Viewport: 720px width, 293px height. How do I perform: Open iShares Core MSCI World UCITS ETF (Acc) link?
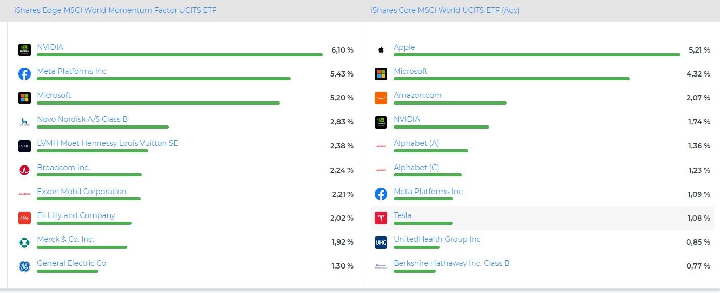(x=445, y=10)
